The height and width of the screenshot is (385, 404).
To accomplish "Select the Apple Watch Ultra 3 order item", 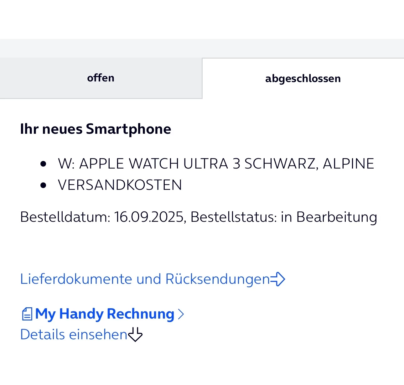I will 216,164.
